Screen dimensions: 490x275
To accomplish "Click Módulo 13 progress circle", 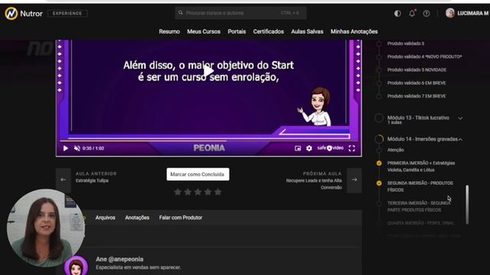I will (x=379, y=118).
